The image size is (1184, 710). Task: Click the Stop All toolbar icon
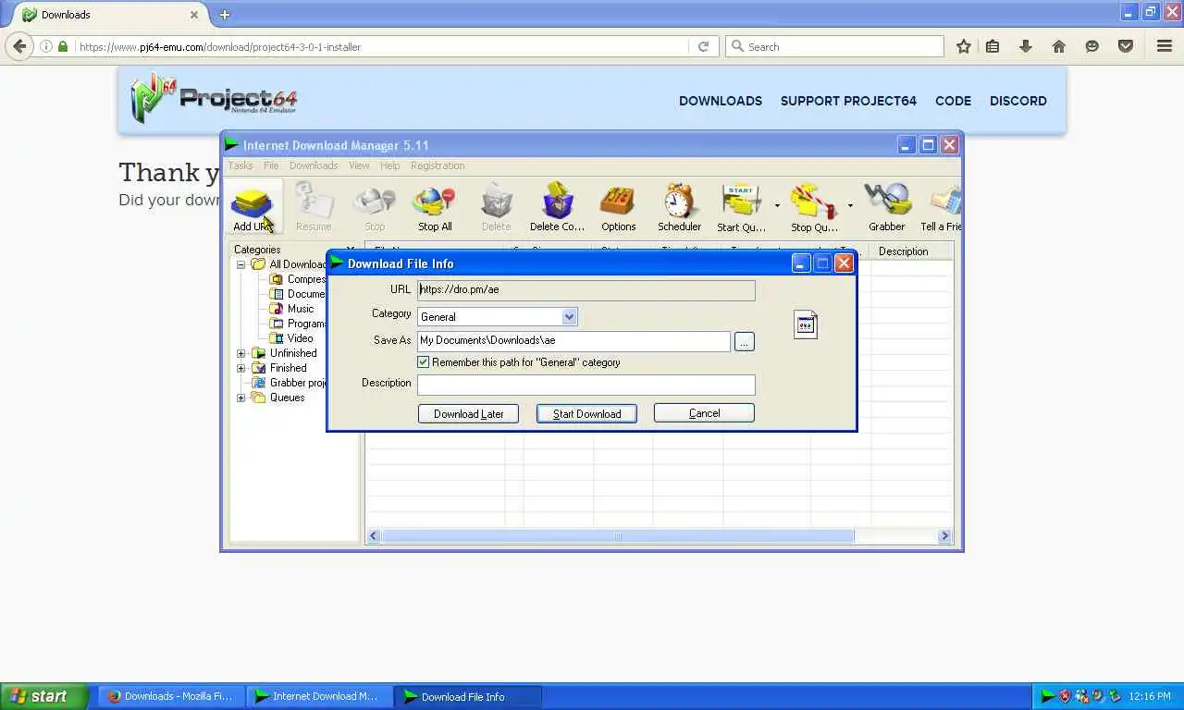tap(435, 207)
